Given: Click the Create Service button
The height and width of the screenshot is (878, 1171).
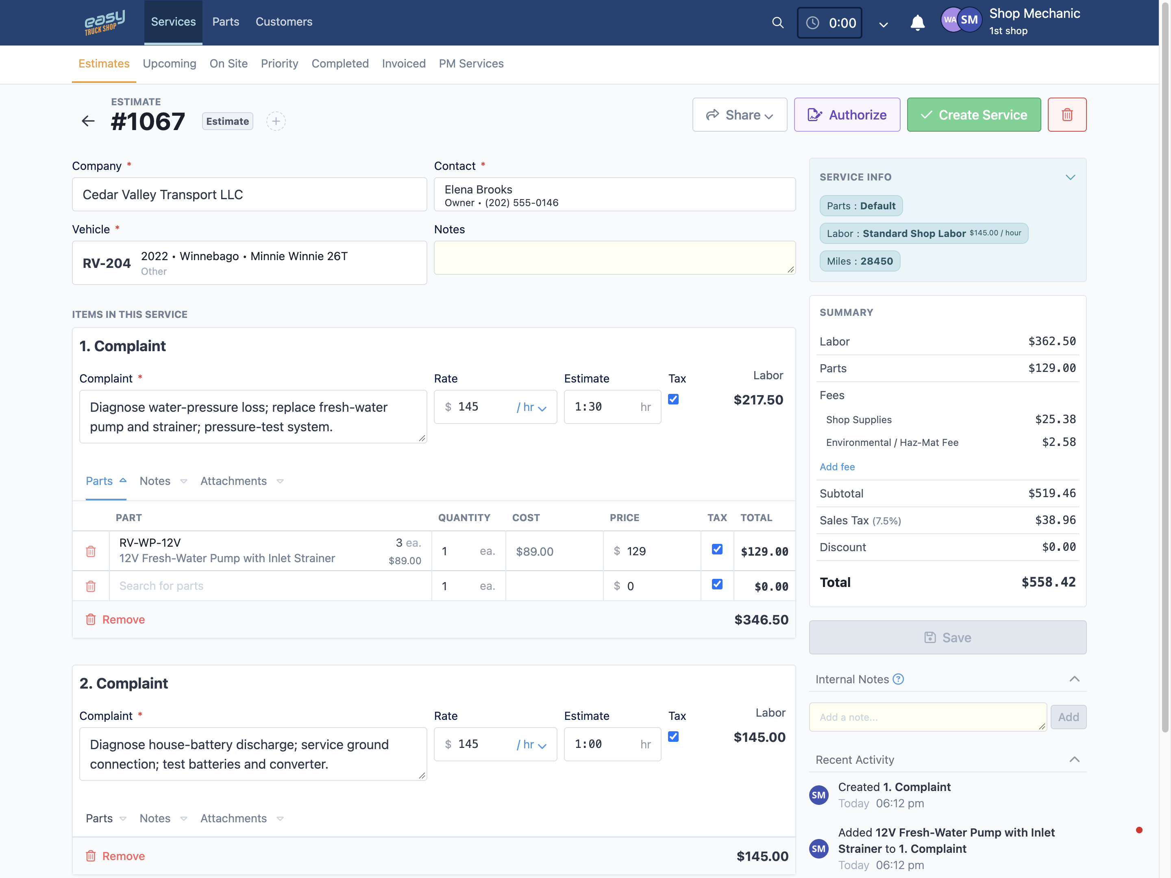Looking at the screenshot, I should point(973,115).
